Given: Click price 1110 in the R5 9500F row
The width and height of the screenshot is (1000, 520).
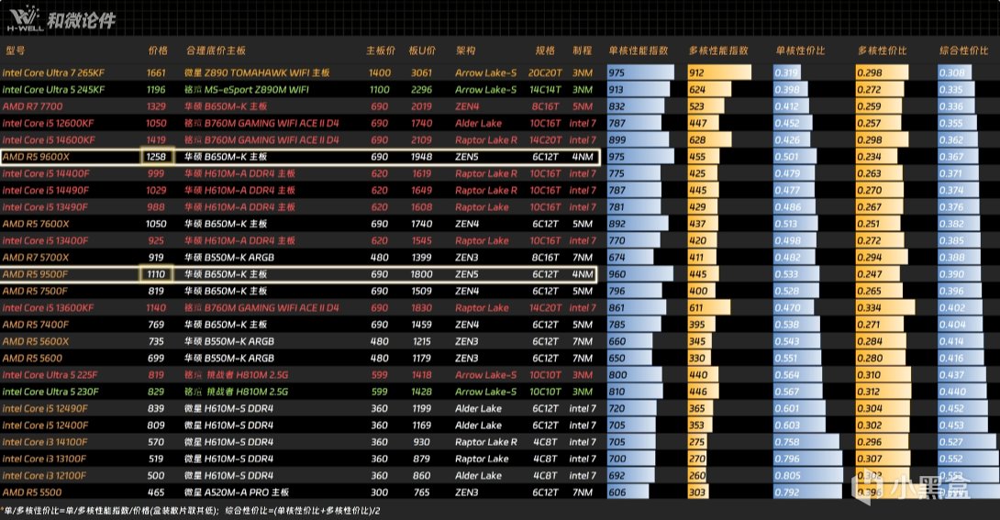Looking at the screenshot, I should coord(156,274).
